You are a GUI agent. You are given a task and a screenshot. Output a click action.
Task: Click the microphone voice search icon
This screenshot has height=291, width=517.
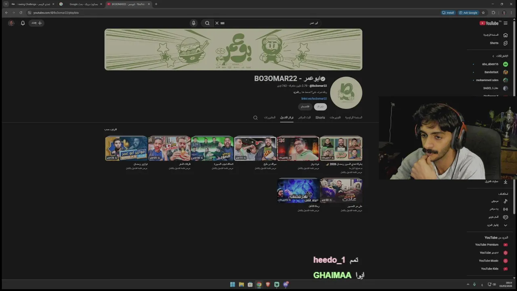click(x=193, y=23)
